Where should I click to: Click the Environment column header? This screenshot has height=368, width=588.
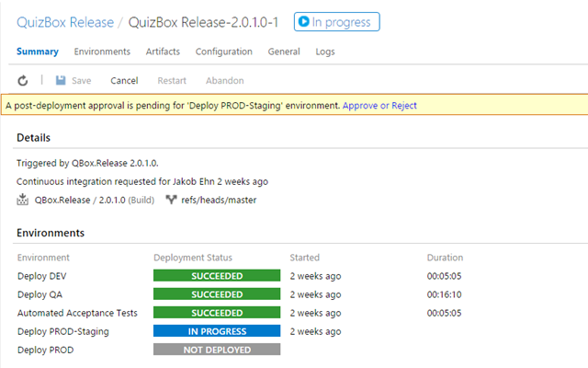click(43, 258)
